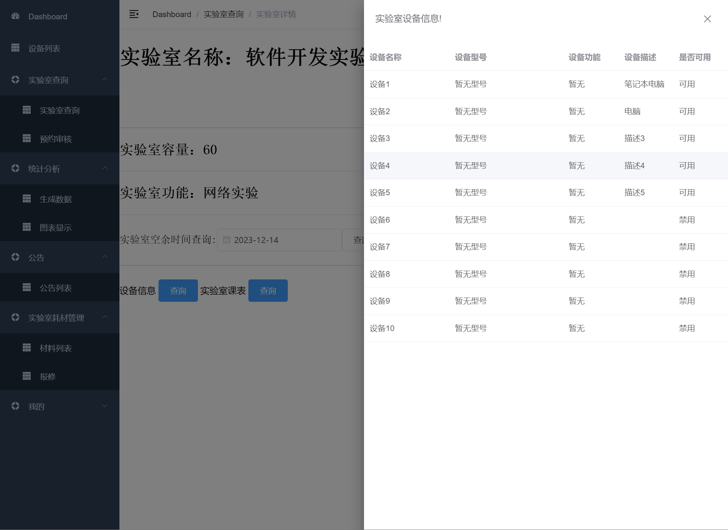Click the Dashboard gauge icon in sidebar
This screenshot has height=530, width=728.
point(16,16)
